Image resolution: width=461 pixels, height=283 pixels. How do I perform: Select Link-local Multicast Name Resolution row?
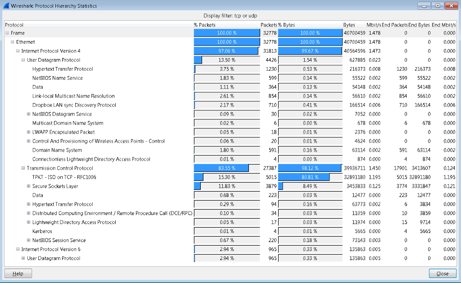[230, 96]
